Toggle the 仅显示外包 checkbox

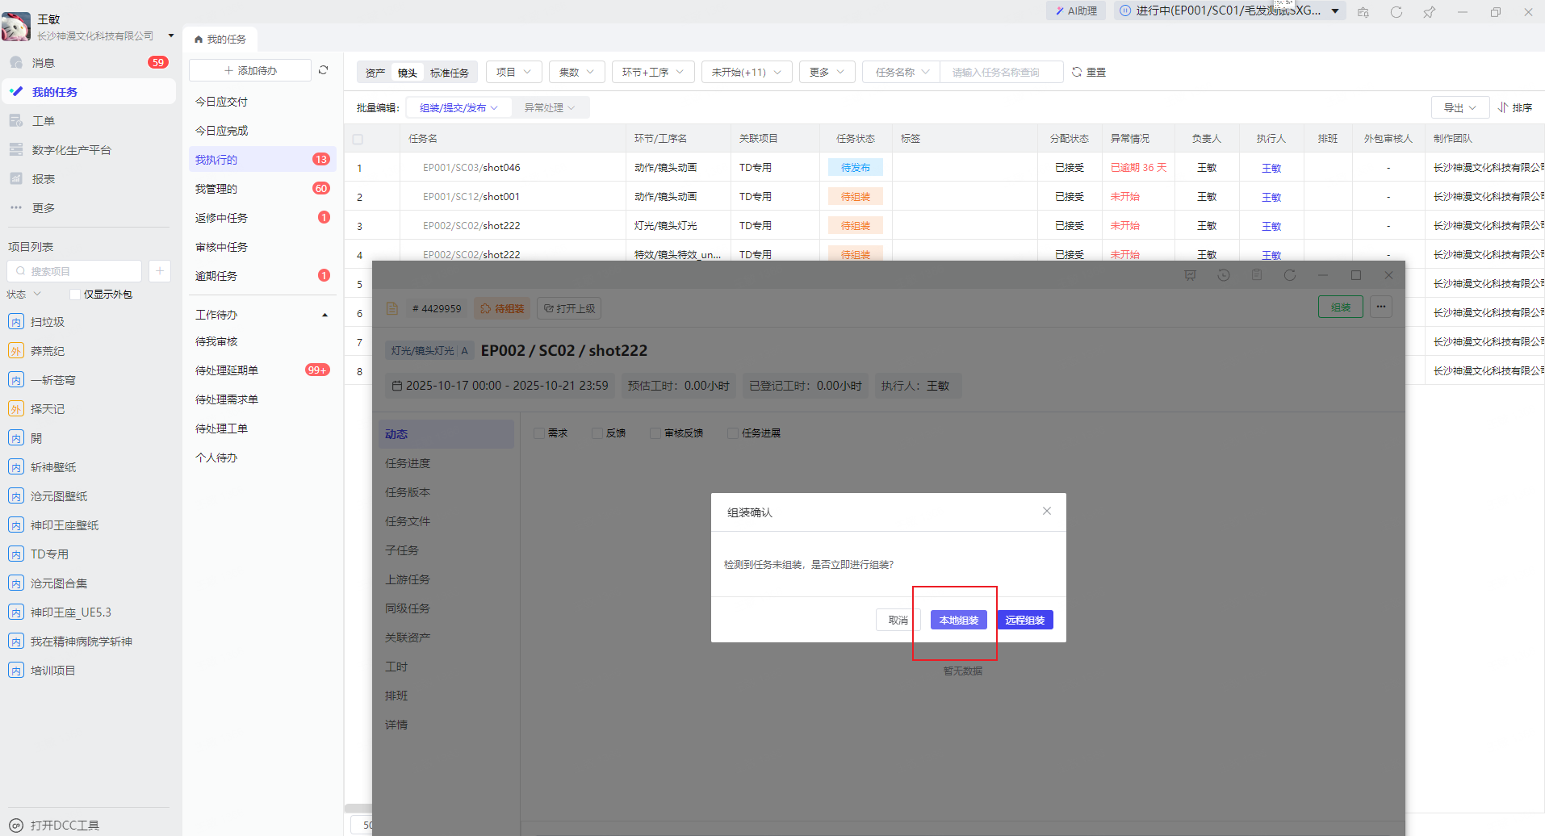click(75, 295)
